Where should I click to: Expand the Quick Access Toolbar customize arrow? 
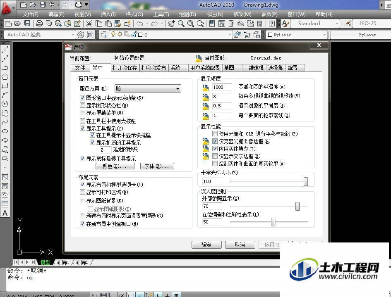point(86,5)
